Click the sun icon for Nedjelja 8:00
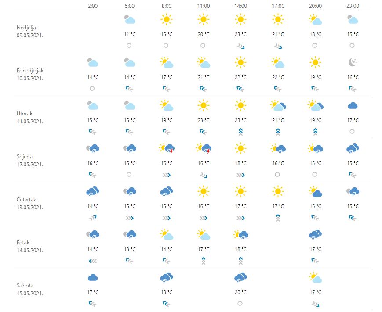This screenshot has width=382, height=312. pos(166,20)
